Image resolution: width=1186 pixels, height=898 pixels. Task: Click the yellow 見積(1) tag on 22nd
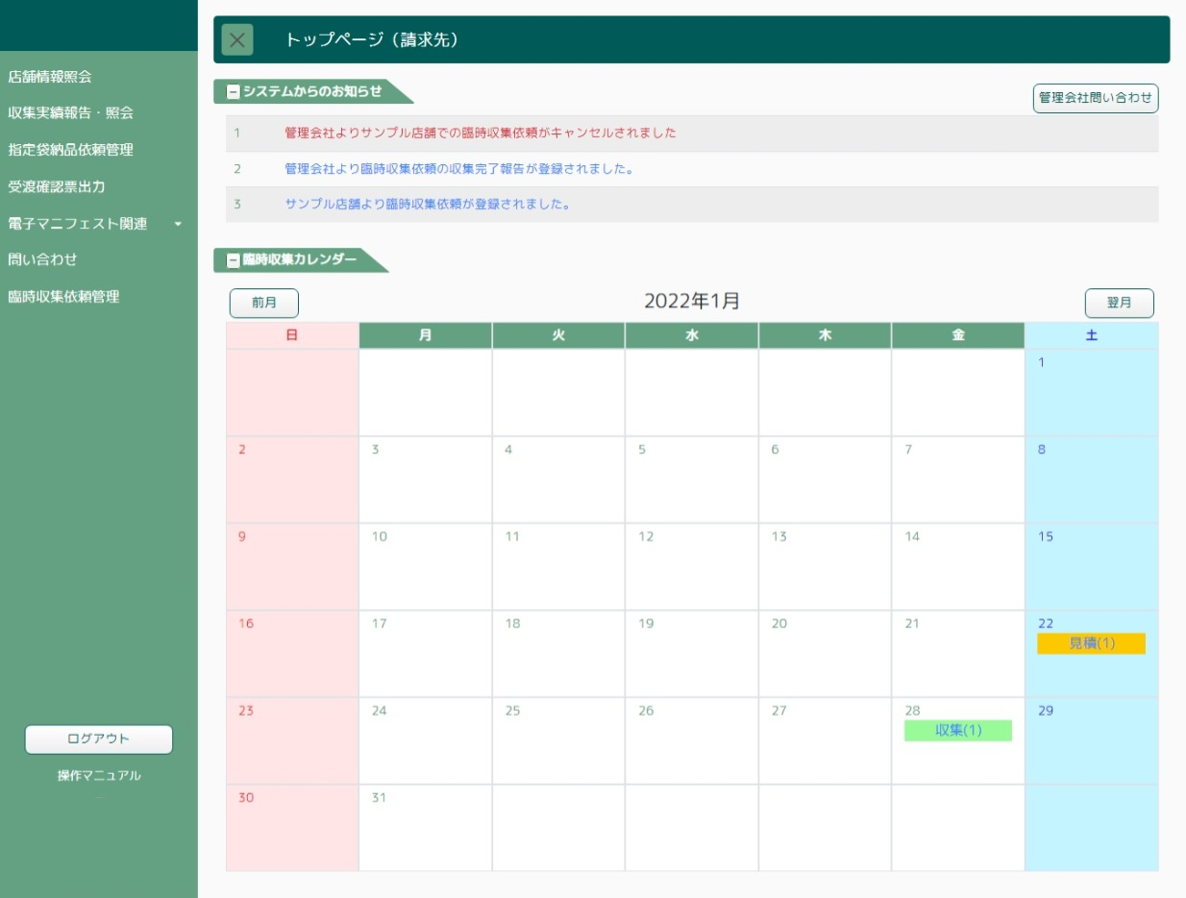pos(1091,643)
